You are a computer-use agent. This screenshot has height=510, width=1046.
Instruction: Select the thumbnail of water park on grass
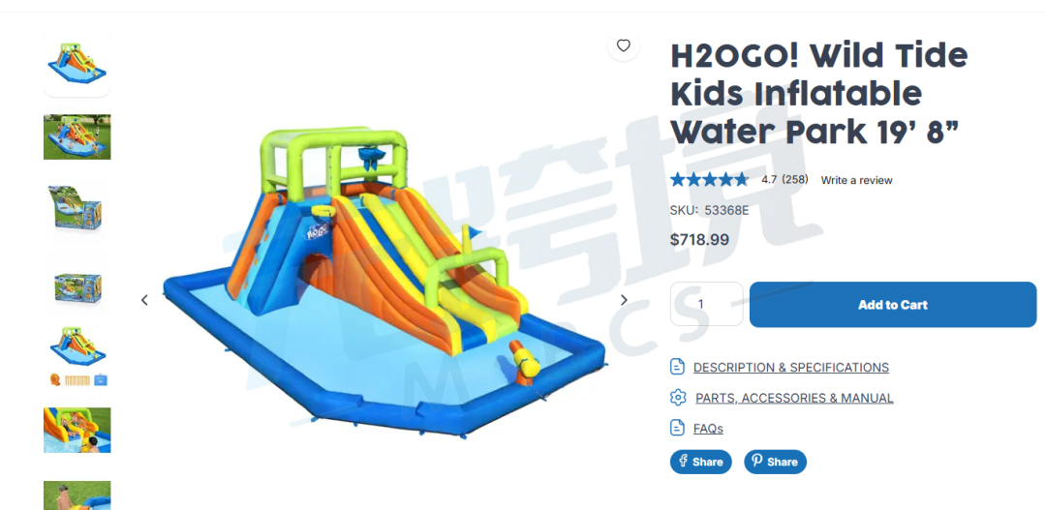(x=77, y=136)
